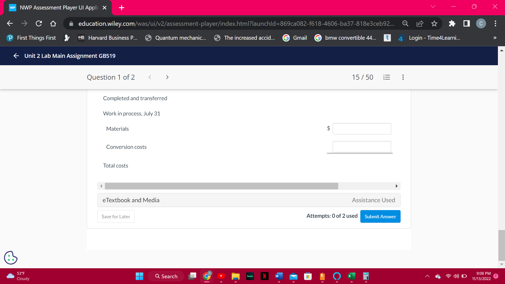Go to previous question arrow
This screenshot has width=505, height=284.
pyautogui.click(x=150, y=77)
